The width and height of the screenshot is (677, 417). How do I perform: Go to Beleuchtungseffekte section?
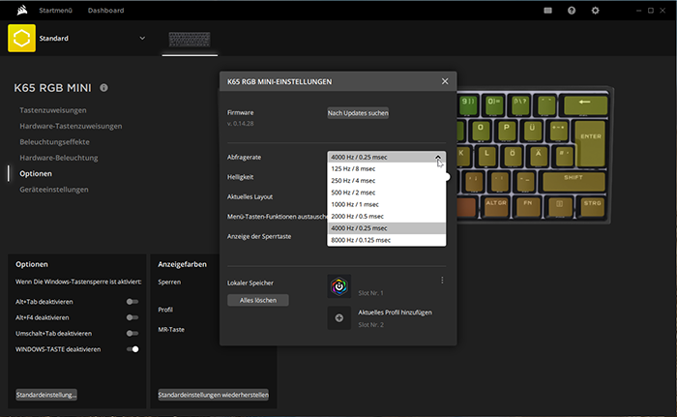click(x=54, y=141)
